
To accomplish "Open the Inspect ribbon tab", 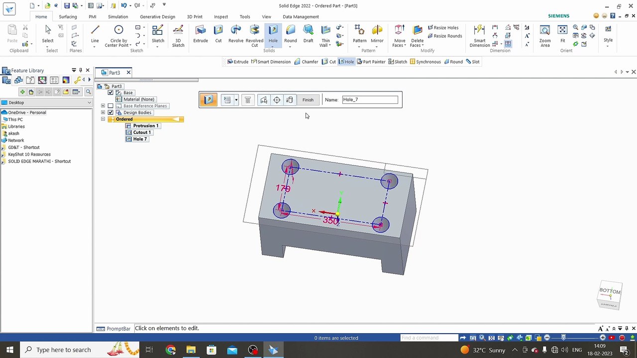I will [221, 16].
